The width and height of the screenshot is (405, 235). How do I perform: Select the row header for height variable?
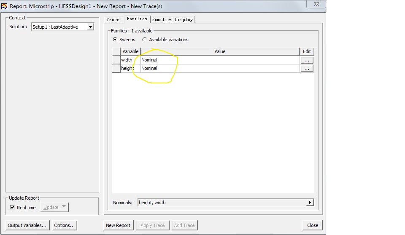(x=116, y=68)
